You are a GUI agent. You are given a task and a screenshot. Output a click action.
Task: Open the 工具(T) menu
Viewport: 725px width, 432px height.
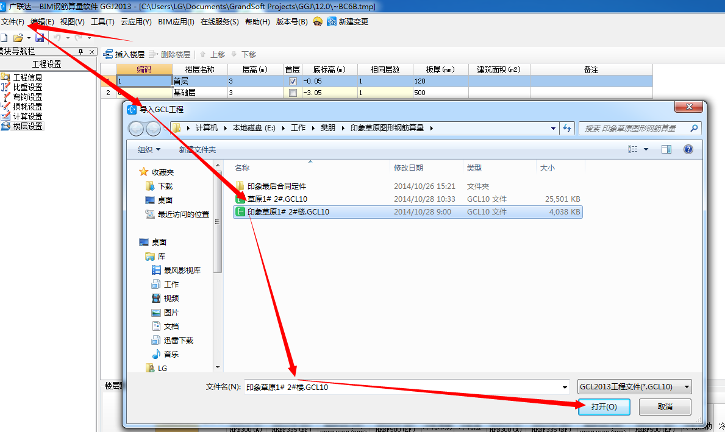(102, 22)
